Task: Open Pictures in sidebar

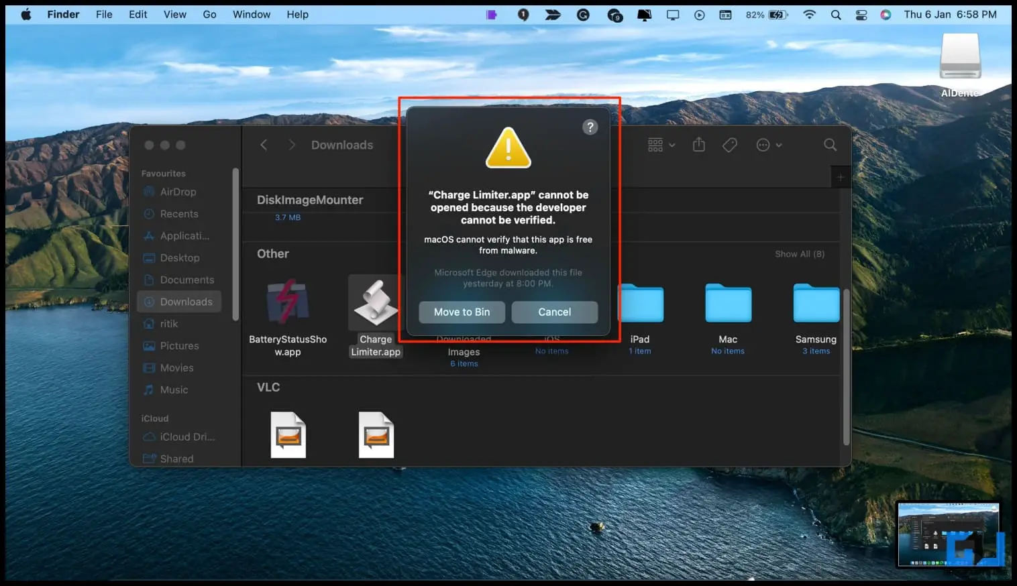Action: click(178, 346)
